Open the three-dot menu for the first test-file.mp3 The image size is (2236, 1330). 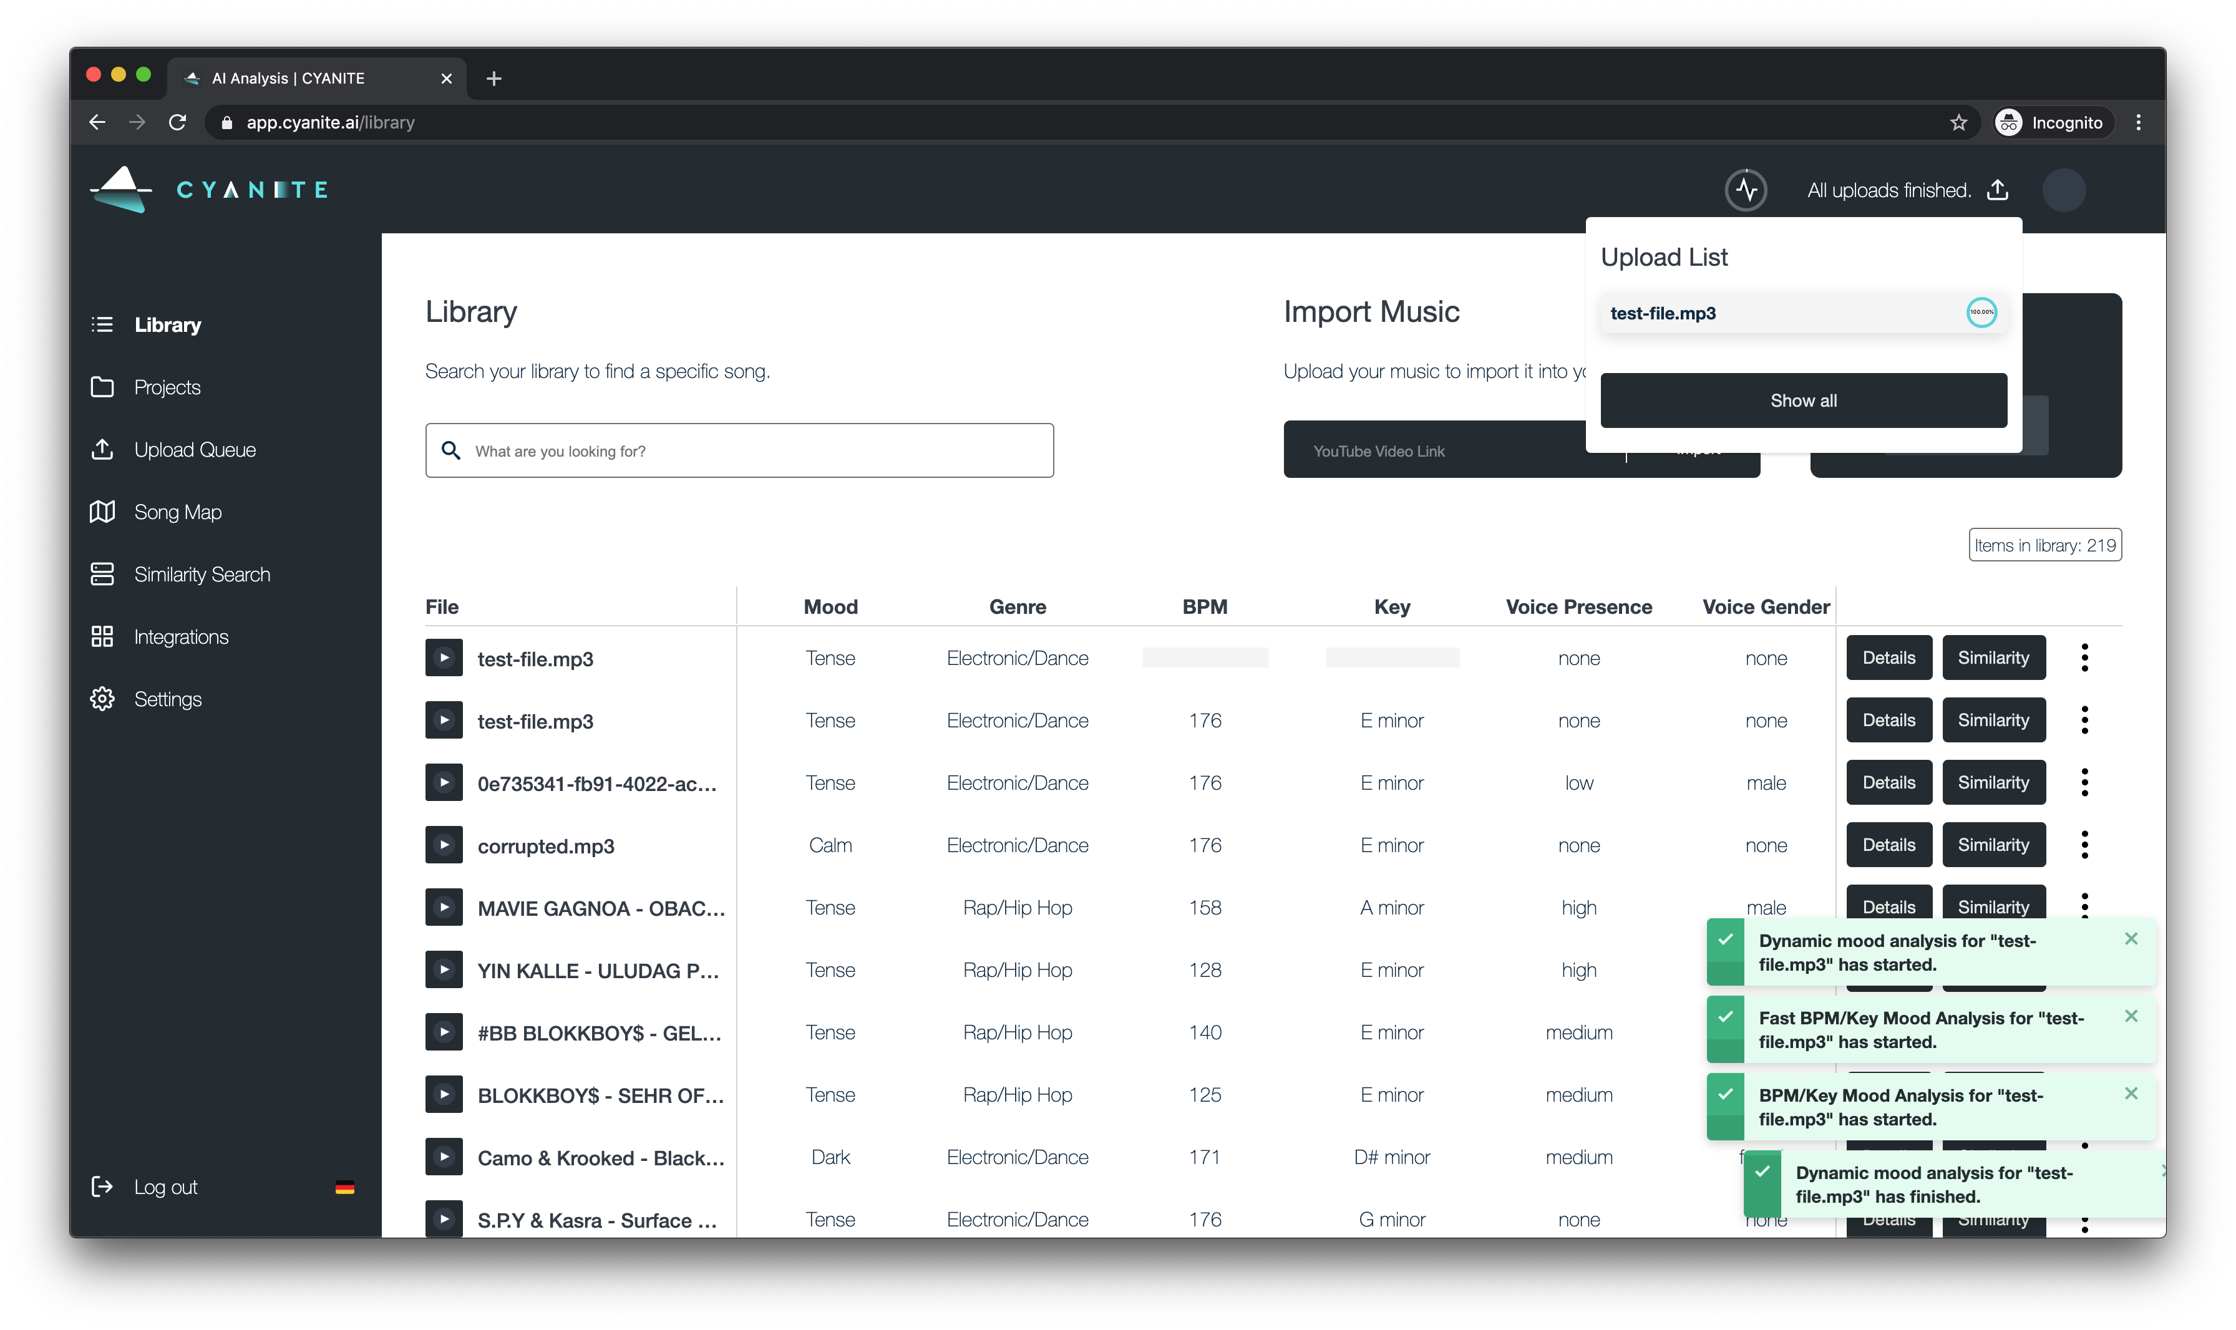[x=2086, y=657]
